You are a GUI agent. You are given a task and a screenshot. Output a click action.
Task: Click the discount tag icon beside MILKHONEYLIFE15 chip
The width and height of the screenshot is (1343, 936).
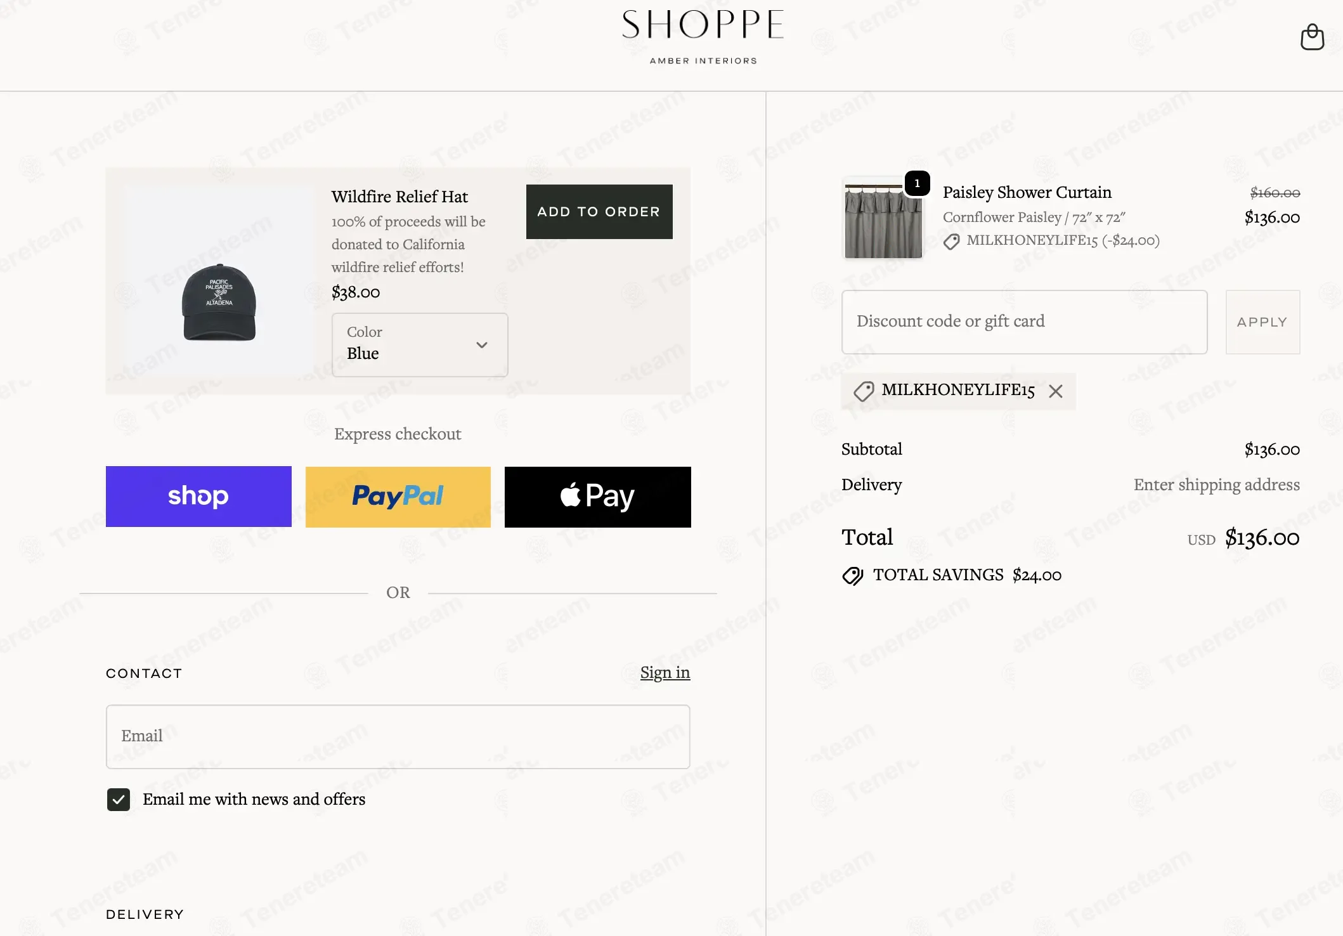[864, 391]
